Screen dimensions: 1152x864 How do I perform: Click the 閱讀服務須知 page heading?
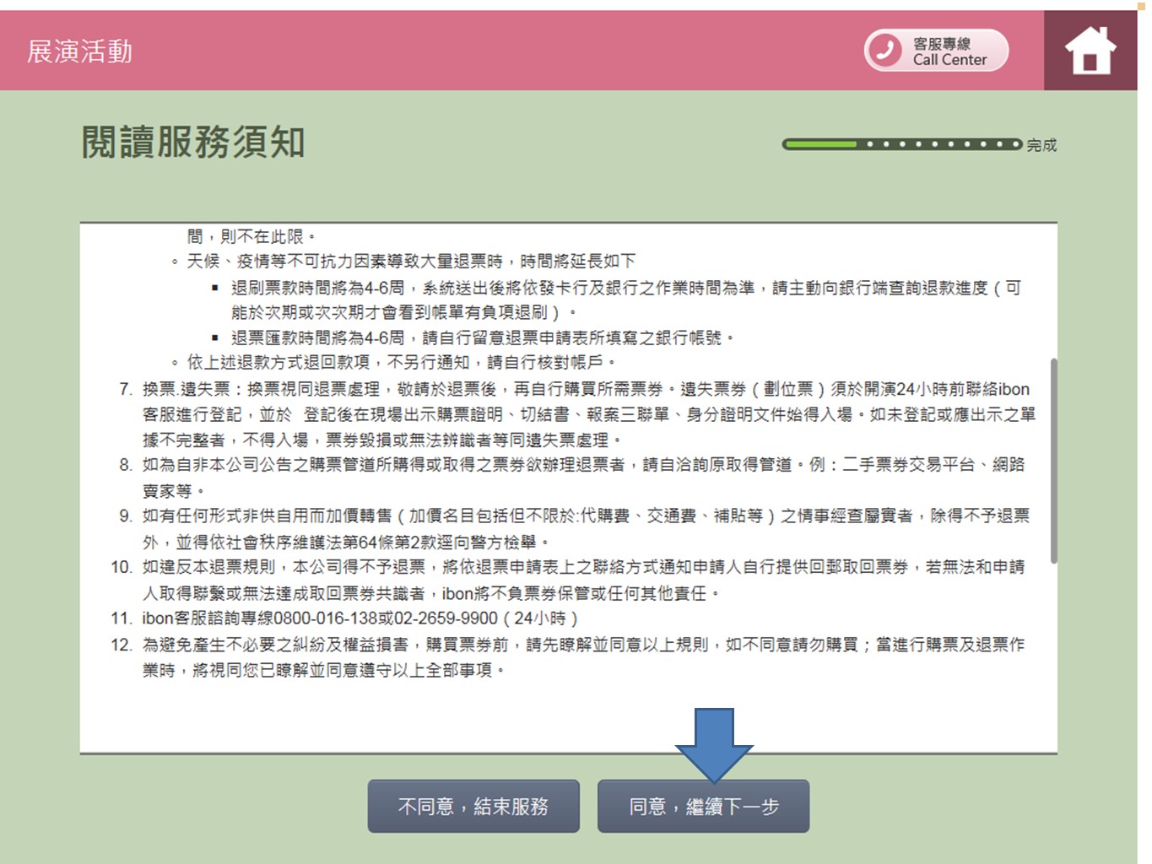pos(192,142)
